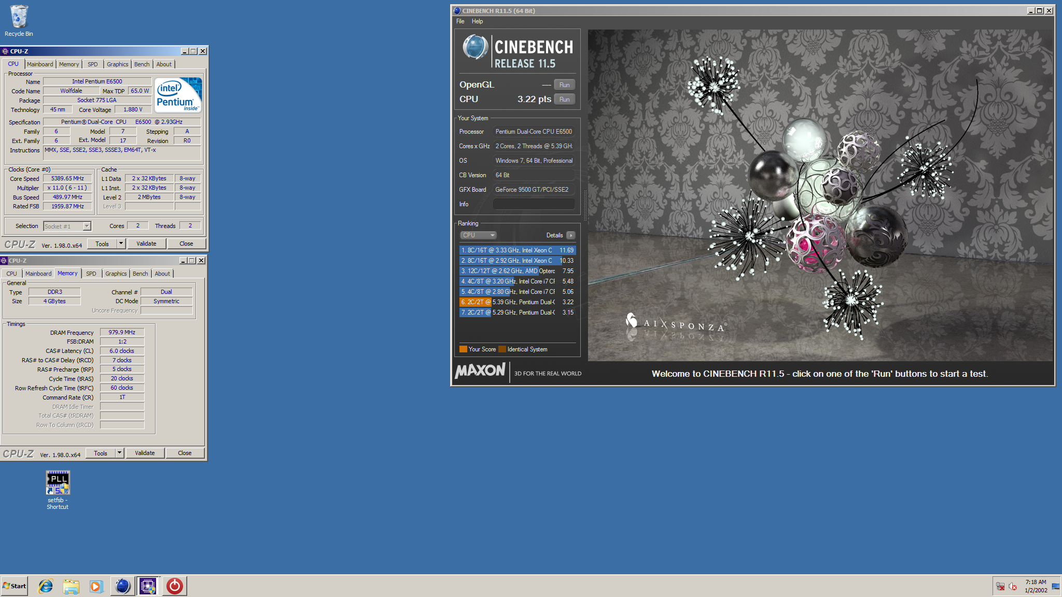
Task: Open Cinebench Help menu
Action: coord(477,21)
